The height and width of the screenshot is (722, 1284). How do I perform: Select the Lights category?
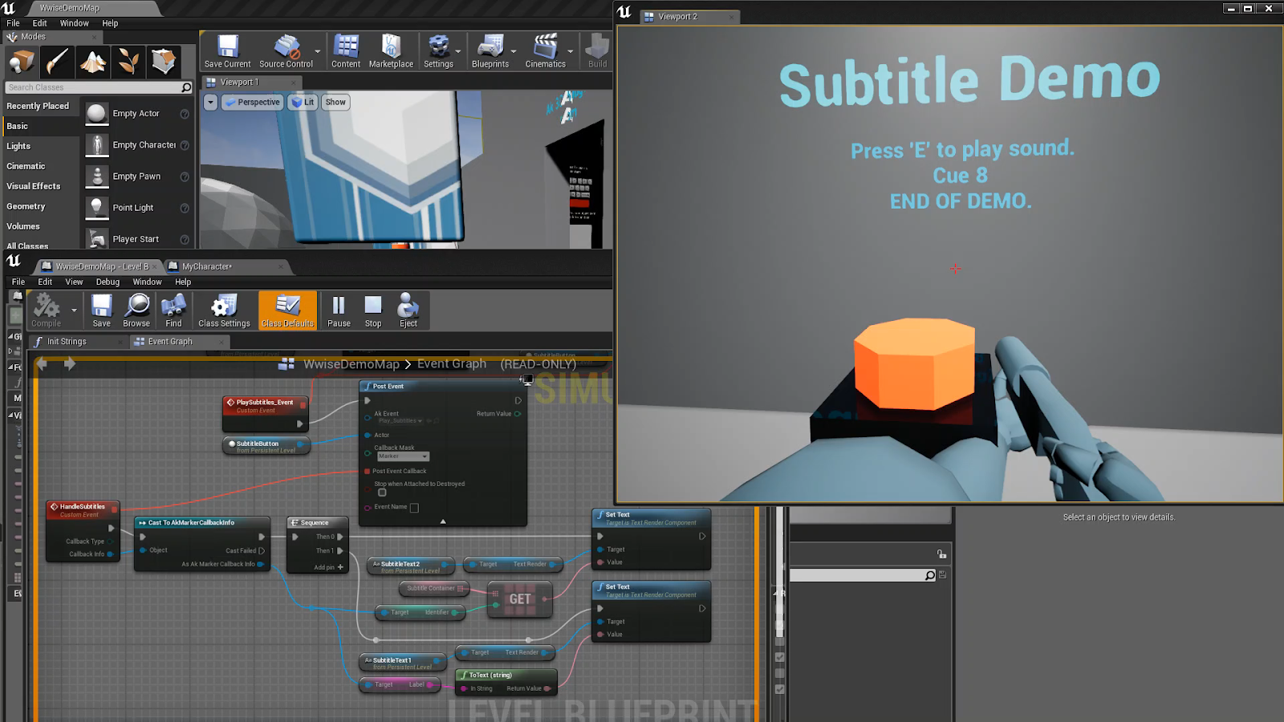pos(18,146)
